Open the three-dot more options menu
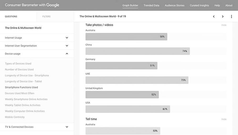The image size is (238, 135). 231,16
